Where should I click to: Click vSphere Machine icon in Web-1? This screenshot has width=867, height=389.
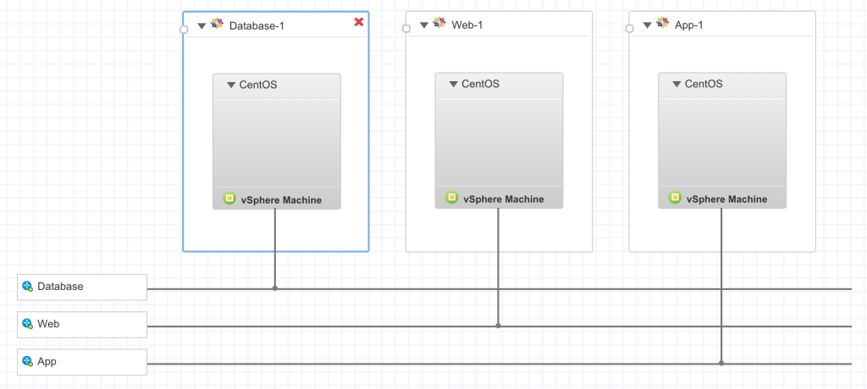click(x=451, y=199)
